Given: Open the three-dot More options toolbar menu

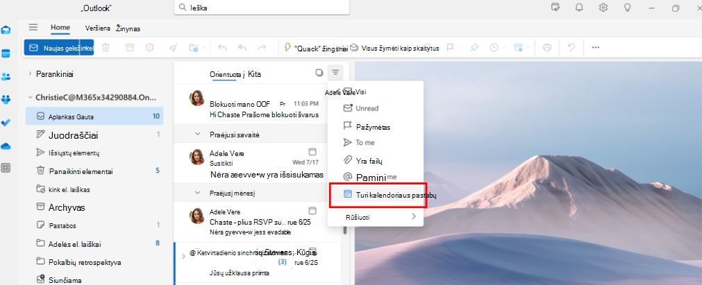Looking at the screenshot, I should click(x=596, y=47).
